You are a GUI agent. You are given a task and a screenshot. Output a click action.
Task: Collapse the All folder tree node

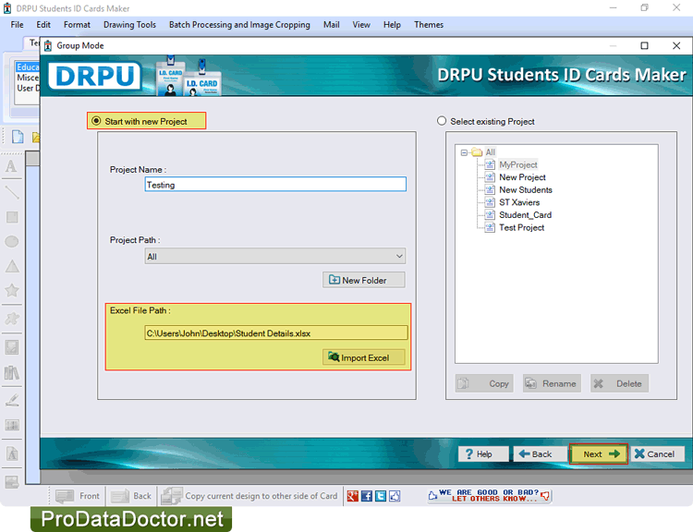(464, 152)
